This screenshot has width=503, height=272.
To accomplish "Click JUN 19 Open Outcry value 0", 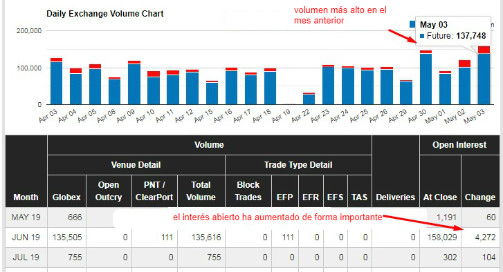I will click(x=125, y=237).
